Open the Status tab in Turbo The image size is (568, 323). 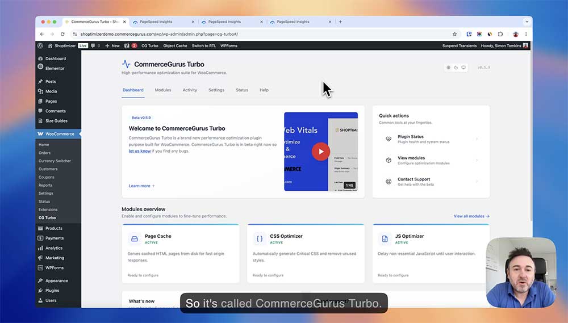point(242,90)
